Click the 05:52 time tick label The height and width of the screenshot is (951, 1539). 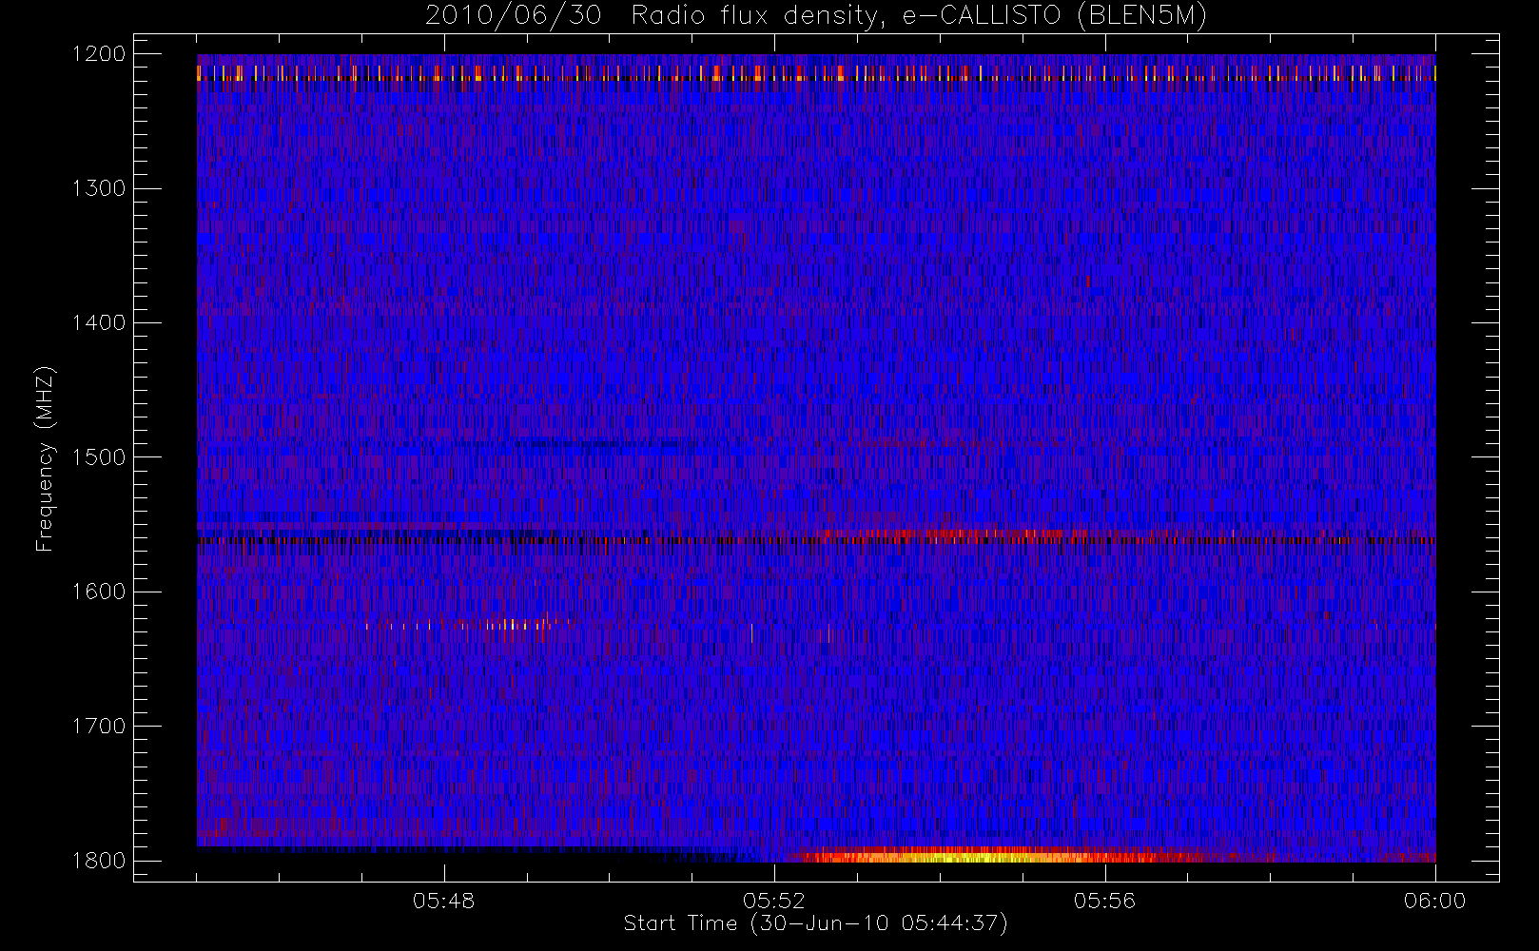pyautogui.click(x=774, y=901)
